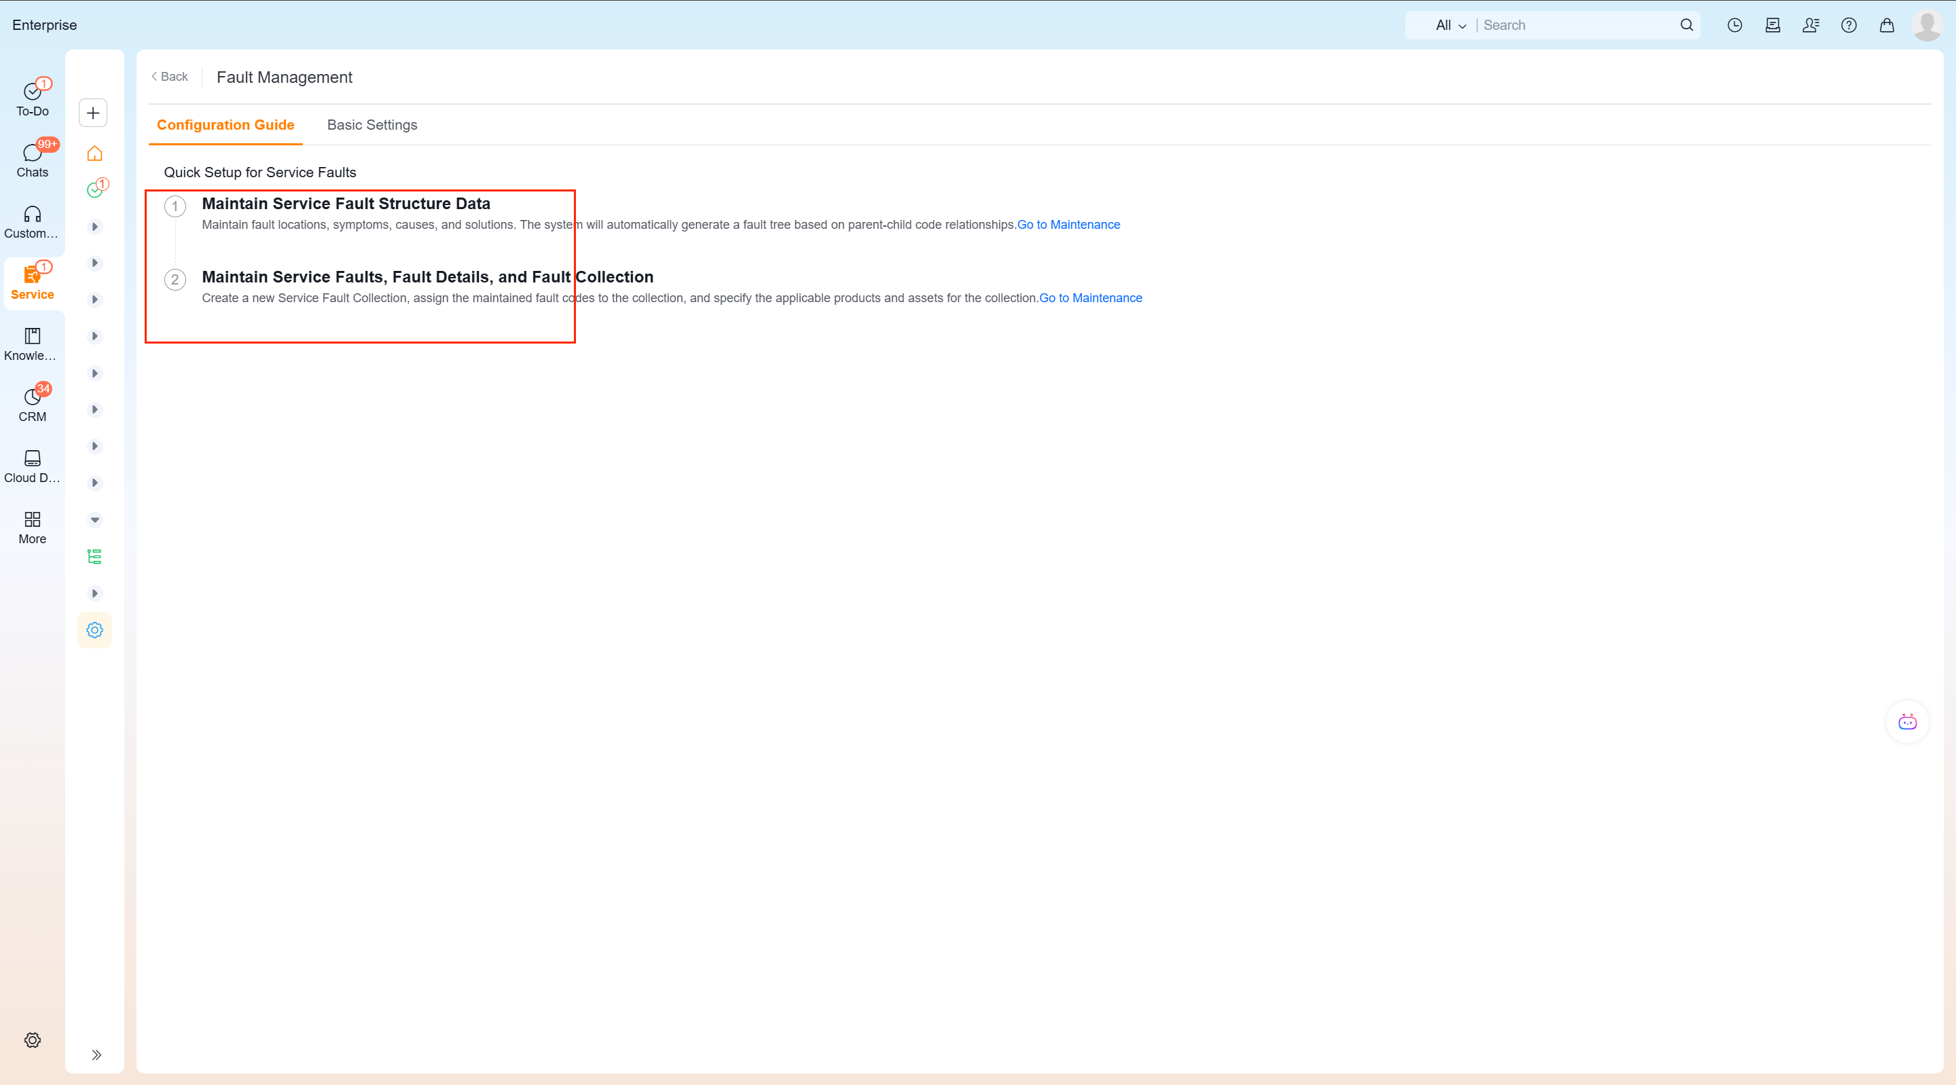This screenshot has height=1085, width=1956.
Task: Open the AI assistant robot icon
Action: (x=1906, y=722)
